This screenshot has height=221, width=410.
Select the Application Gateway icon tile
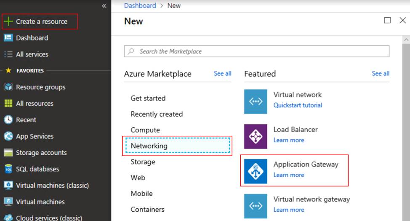tap(256, 171)
